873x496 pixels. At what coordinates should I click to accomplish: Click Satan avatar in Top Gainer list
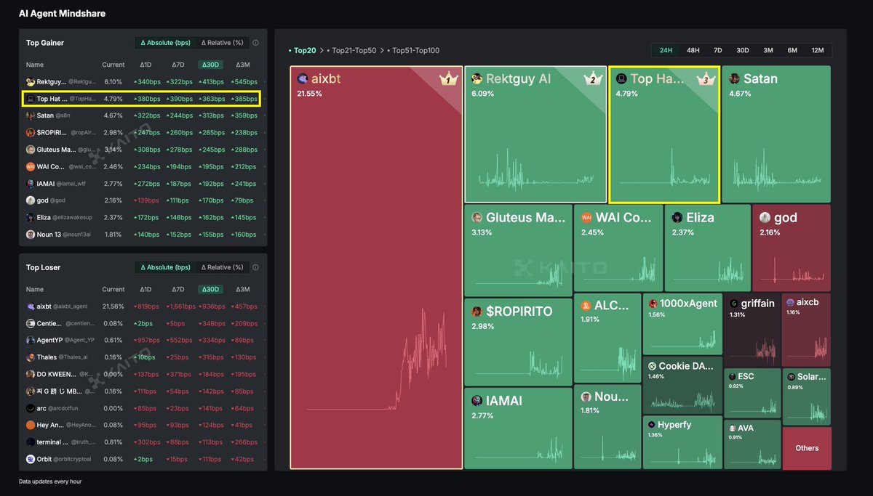pyautogui.click(x=31, y=115)
